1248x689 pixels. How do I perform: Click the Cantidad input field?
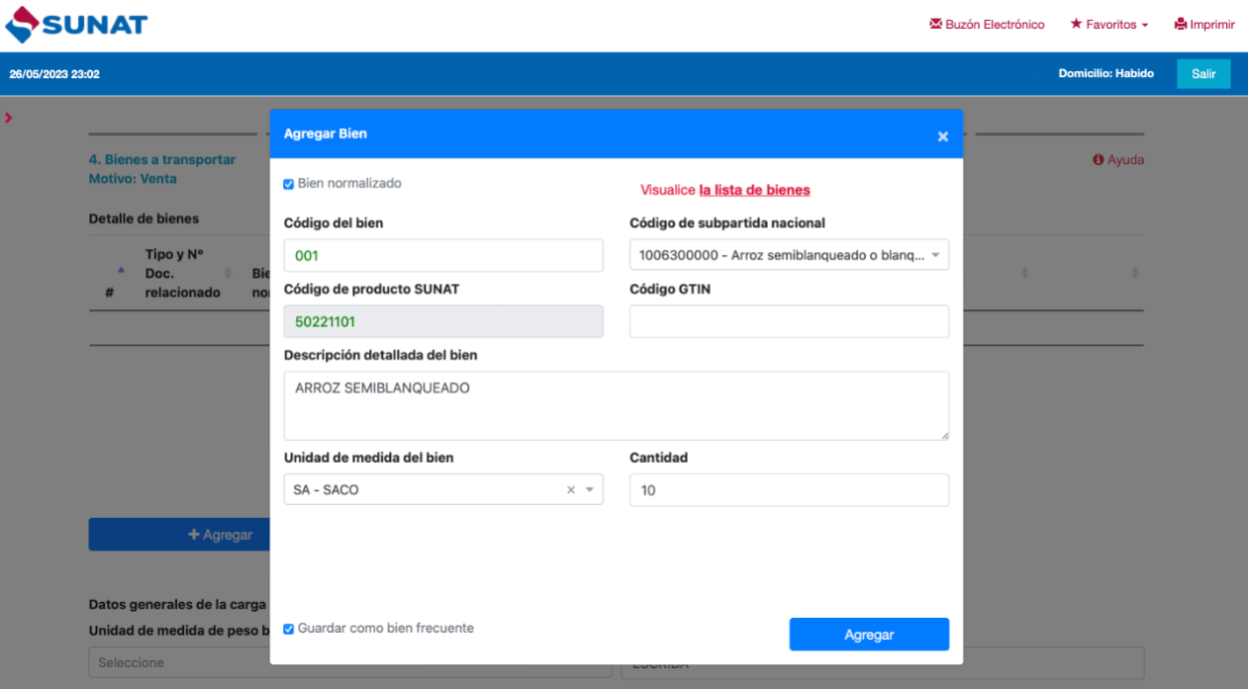click(789, 490)
